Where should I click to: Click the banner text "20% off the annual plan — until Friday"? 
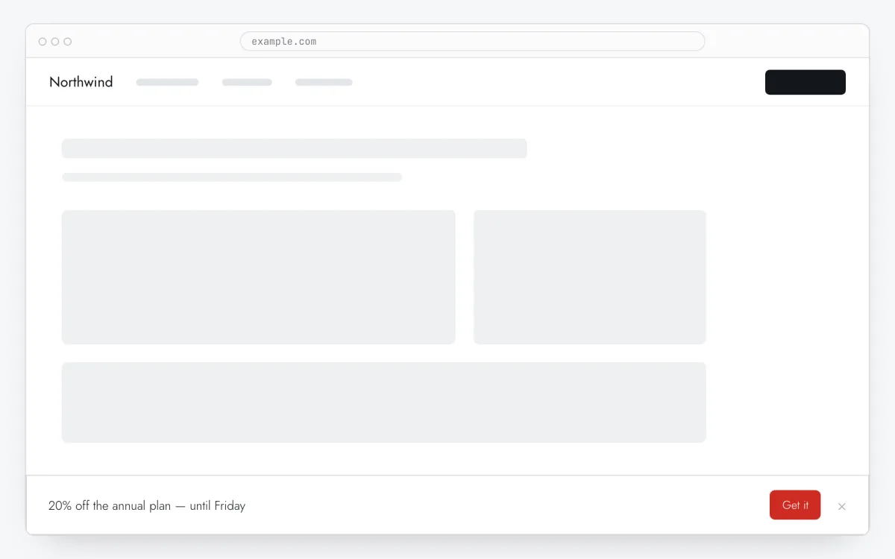point(147,505)
